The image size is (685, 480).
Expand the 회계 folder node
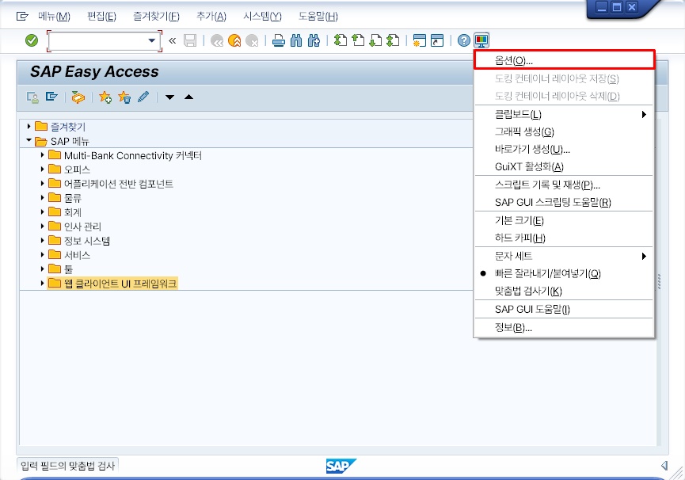(43, 211)
